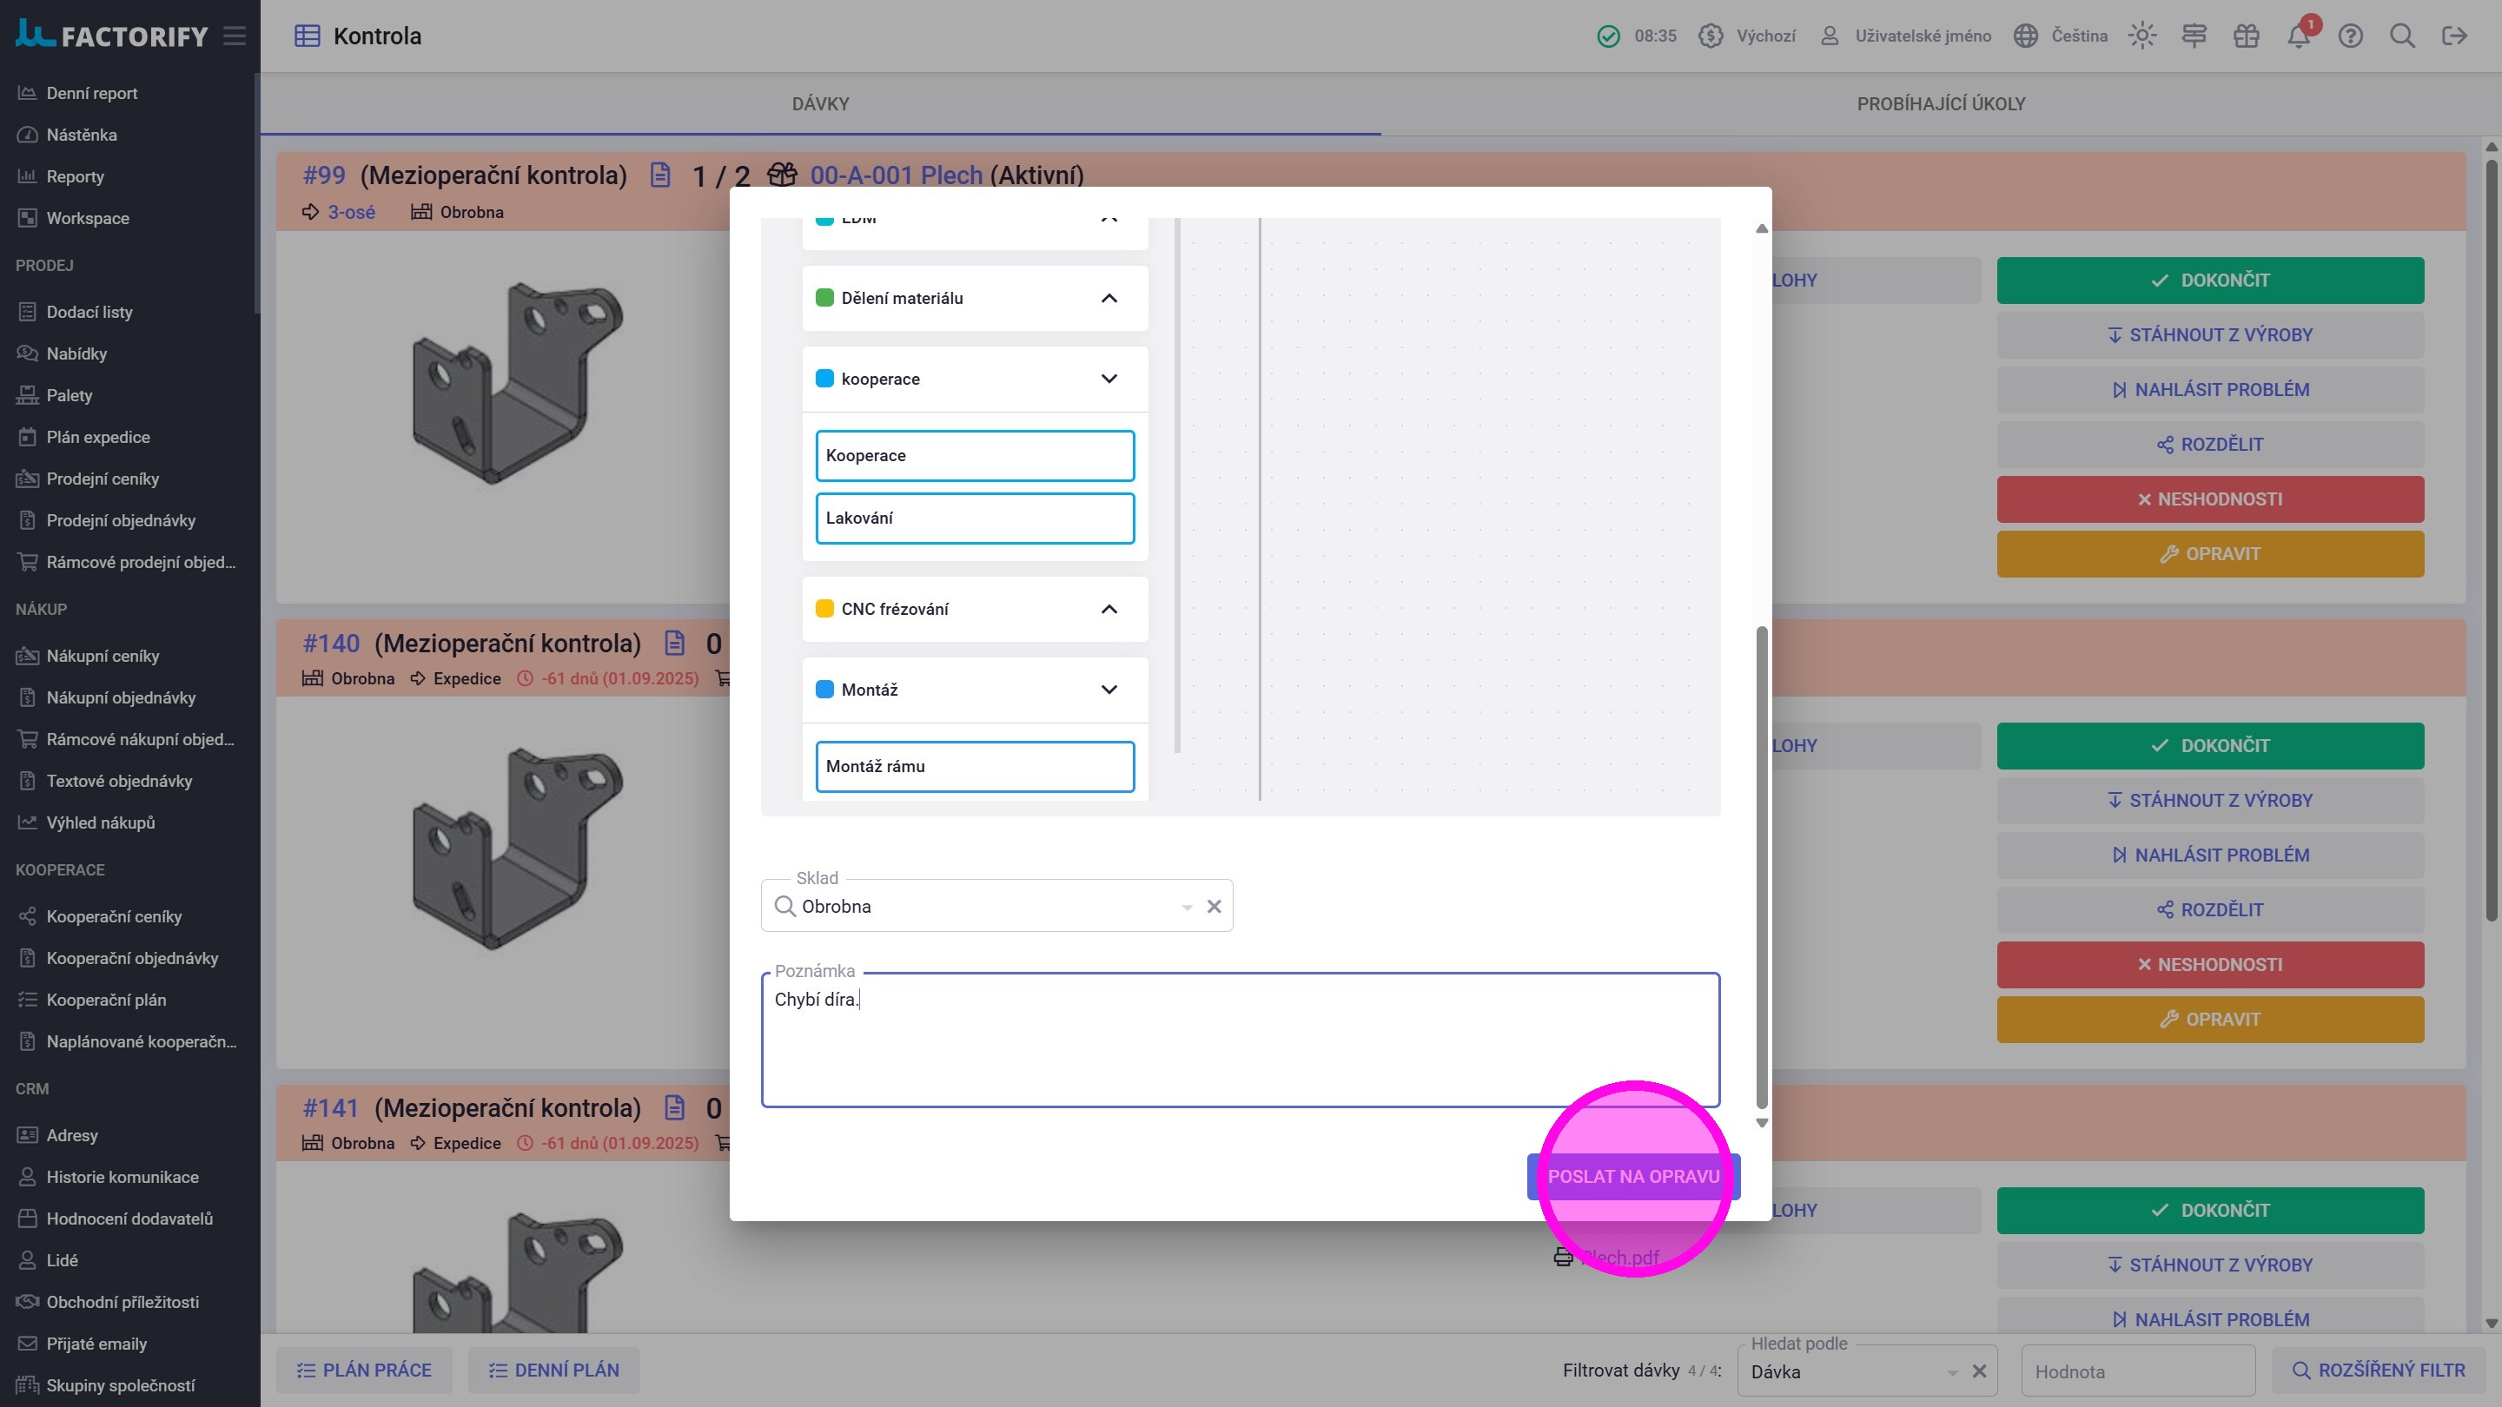The height and width of the screenshot is (1407, 2502).
Task: Toggle the brightness theme sun icon
Action: pyautogui.click(x=2141, y=36)
